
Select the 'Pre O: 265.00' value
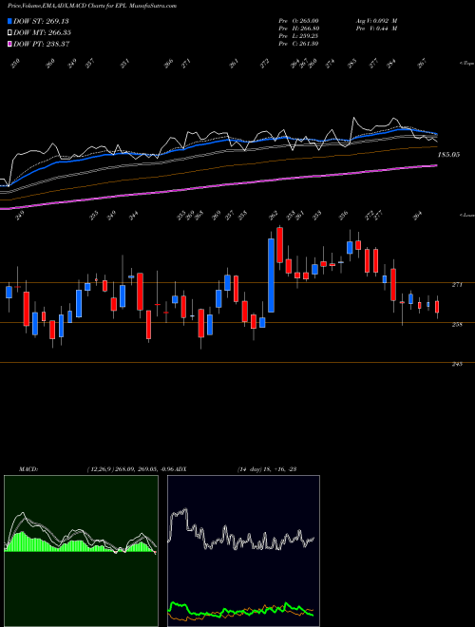298,21
